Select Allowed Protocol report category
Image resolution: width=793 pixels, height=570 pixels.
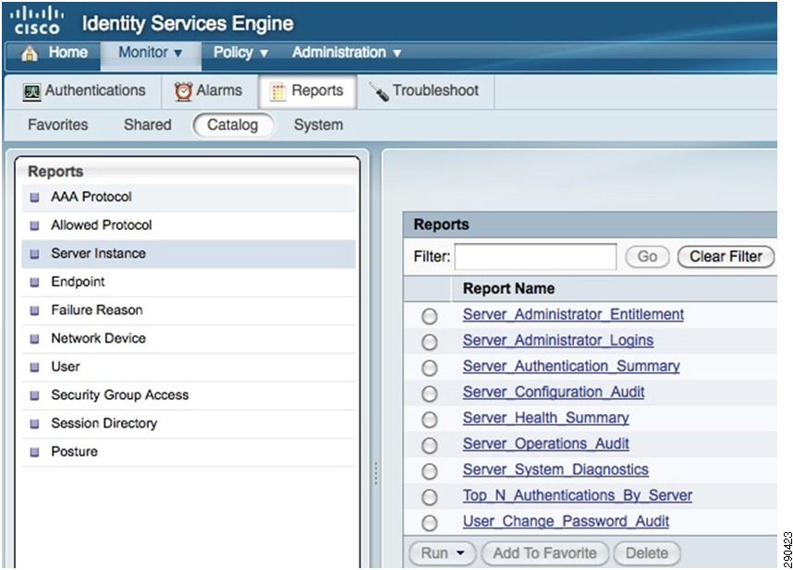189,225
